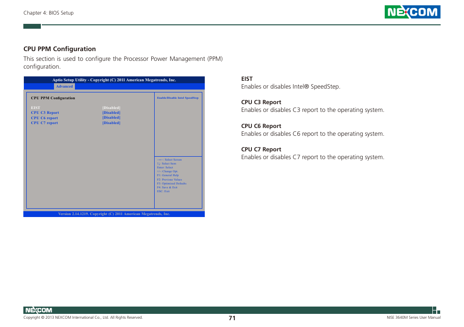The width and height of the screenshot is (464, 327).
Task: Select the Advanced tab in BIOS
Action: click(64, 87)
